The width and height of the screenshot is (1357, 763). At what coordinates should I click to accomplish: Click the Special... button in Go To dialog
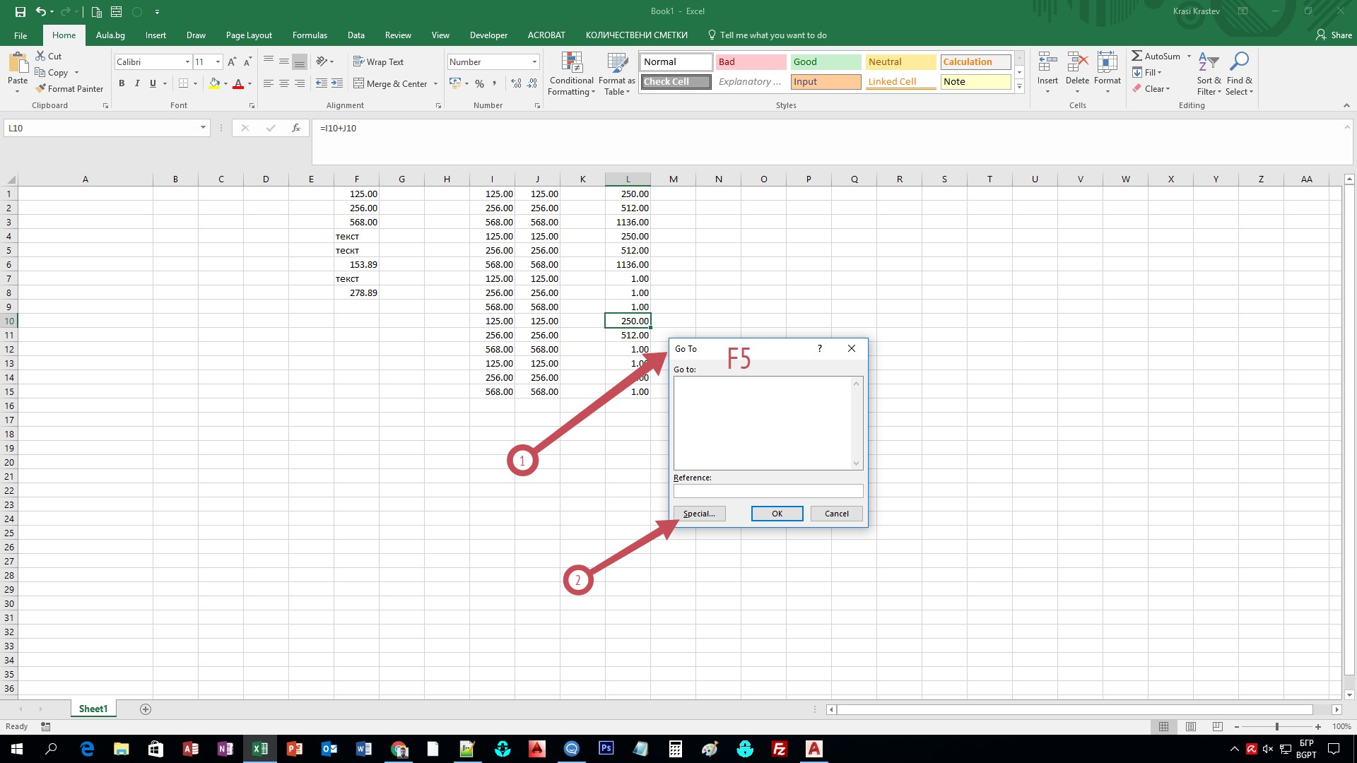[699, 514]
